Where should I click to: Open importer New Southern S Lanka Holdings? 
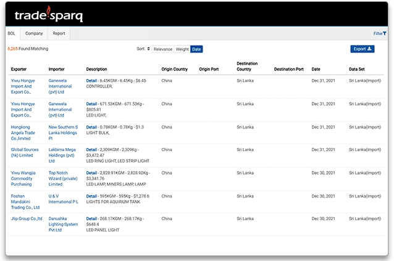click(63, 133)
